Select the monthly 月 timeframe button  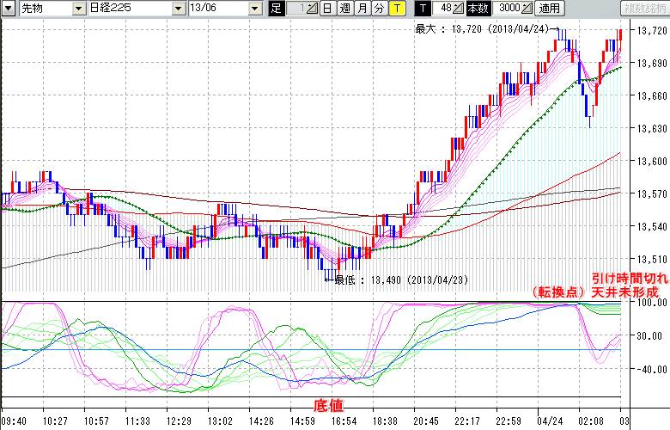pyautogui.click(x=362, y=9)
